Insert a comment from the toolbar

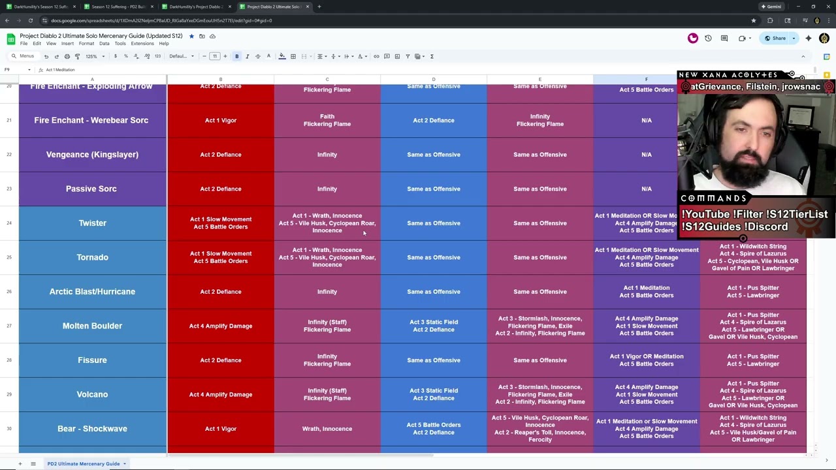tap(387, 56)
